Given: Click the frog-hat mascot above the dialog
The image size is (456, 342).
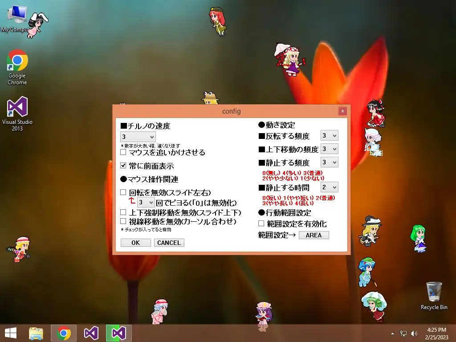Looking at the screenshot, I should pyautogui.click(x=210, y=98).
